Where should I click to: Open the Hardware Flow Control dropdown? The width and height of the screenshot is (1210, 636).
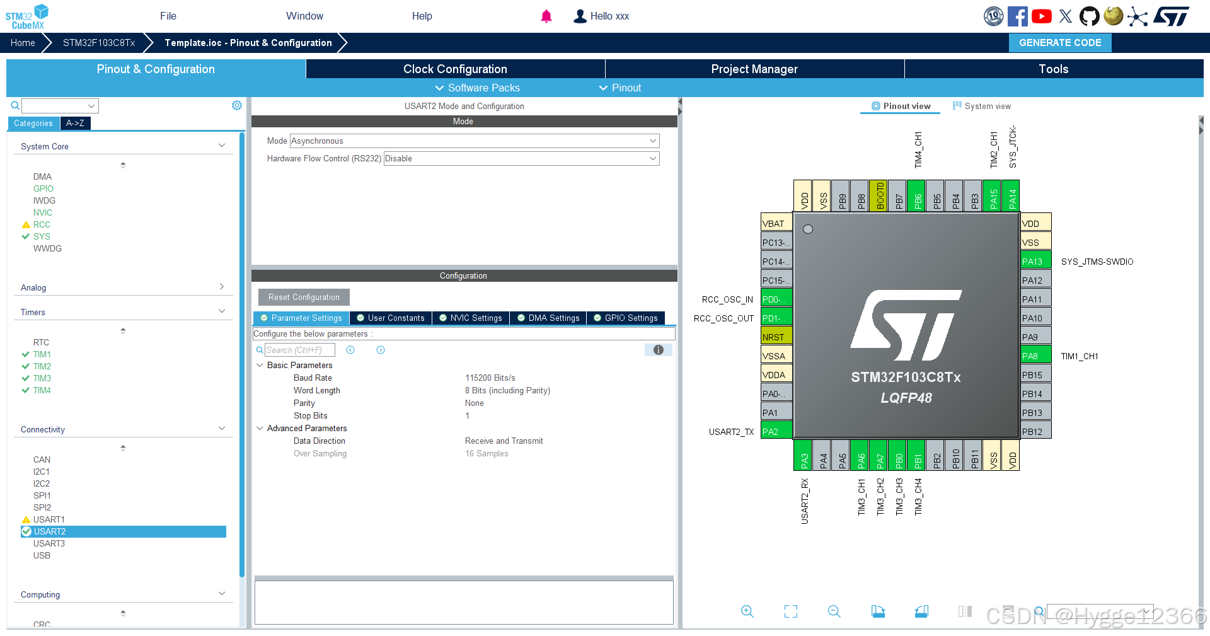coord(522,158)
